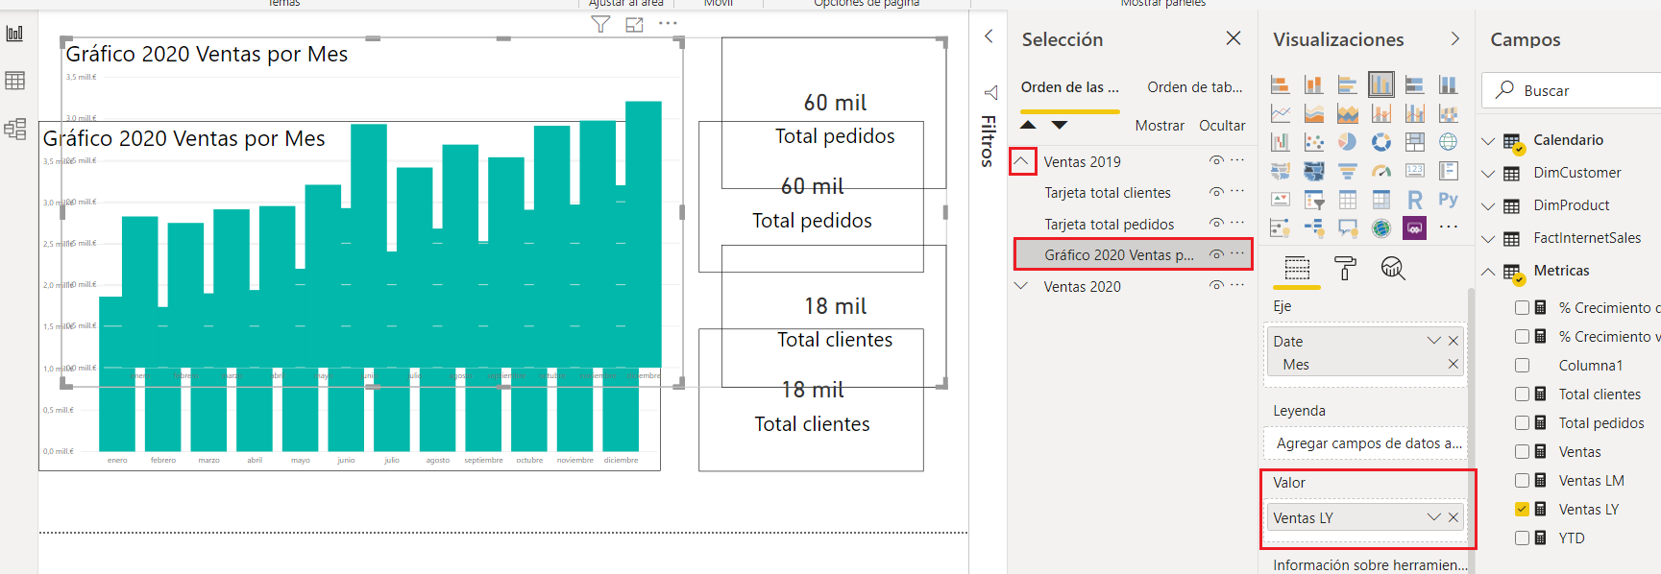This screenshot has width=1661, height=574.
Task: Open more options for Tarjeta total pedidos layer
Action: point(1237,223)
